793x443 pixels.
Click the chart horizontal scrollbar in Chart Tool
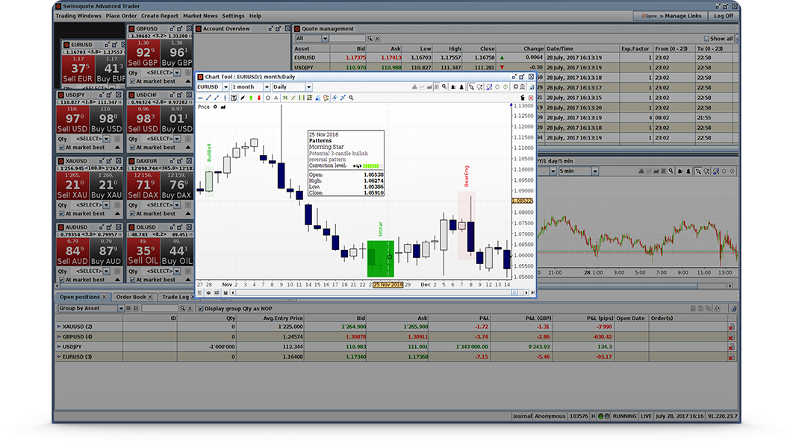click(379, 292)
